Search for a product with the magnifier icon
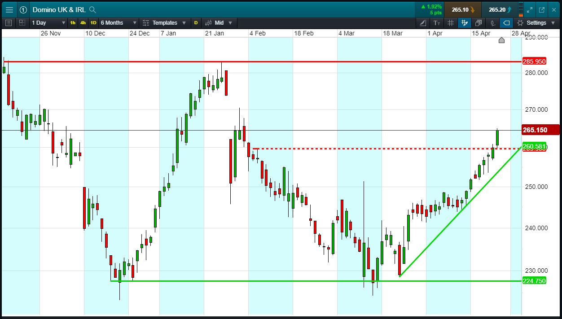This screenshot has width=562, height=319. coord(92,9)
